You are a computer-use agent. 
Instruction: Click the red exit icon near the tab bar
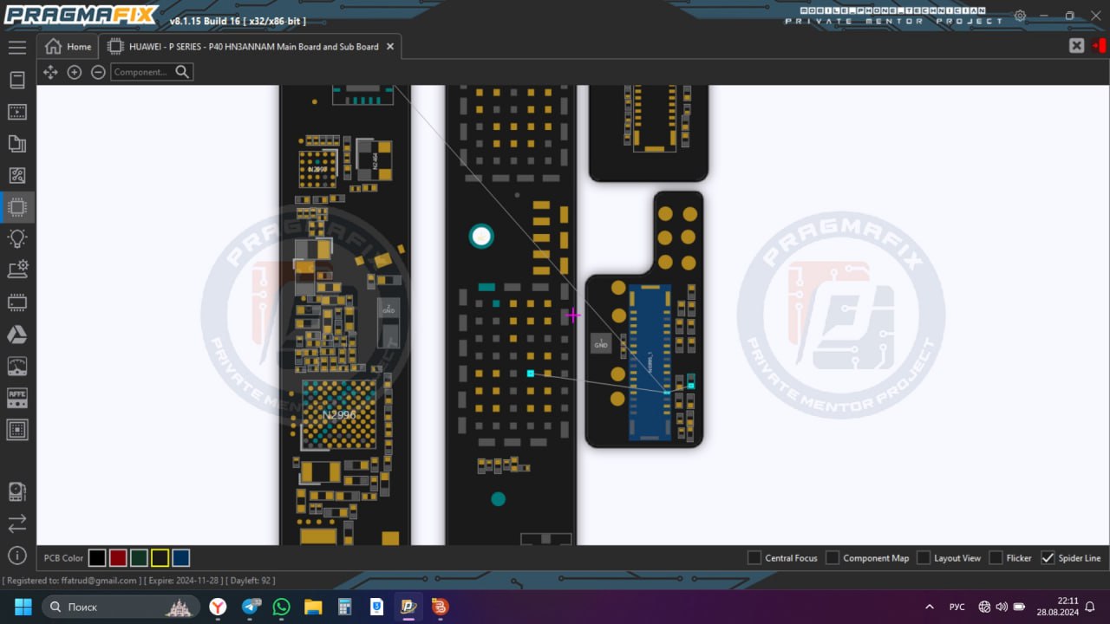[1100, 46]
